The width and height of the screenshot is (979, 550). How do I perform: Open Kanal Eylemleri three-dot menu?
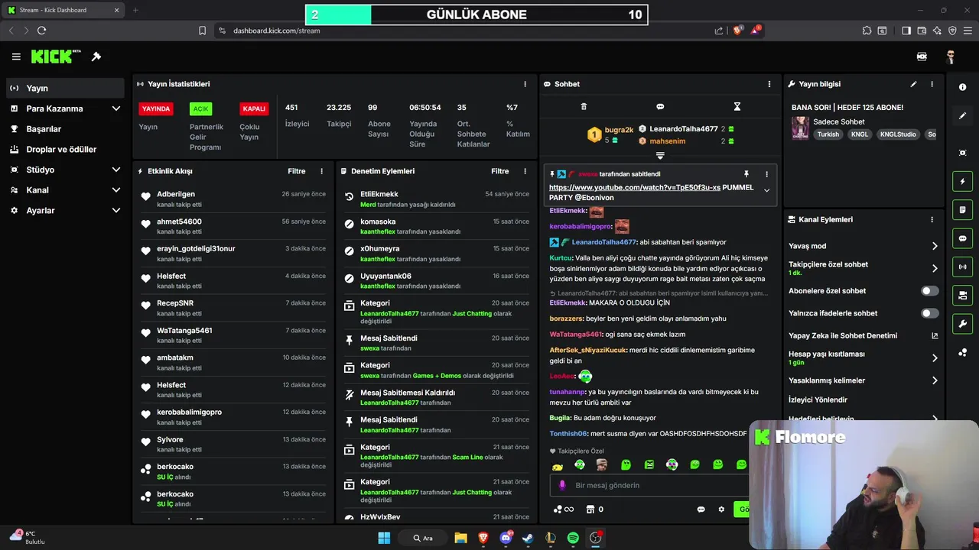932,219
